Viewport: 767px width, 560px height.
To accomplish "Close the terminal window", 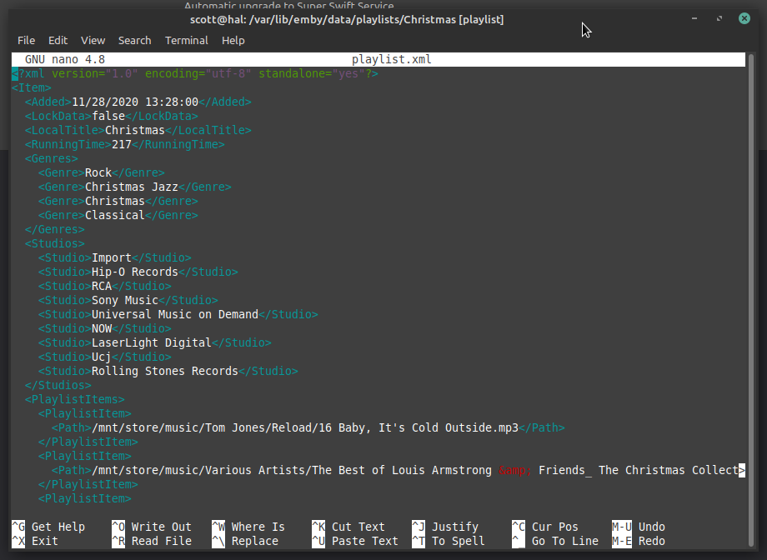I will [743, 19].
